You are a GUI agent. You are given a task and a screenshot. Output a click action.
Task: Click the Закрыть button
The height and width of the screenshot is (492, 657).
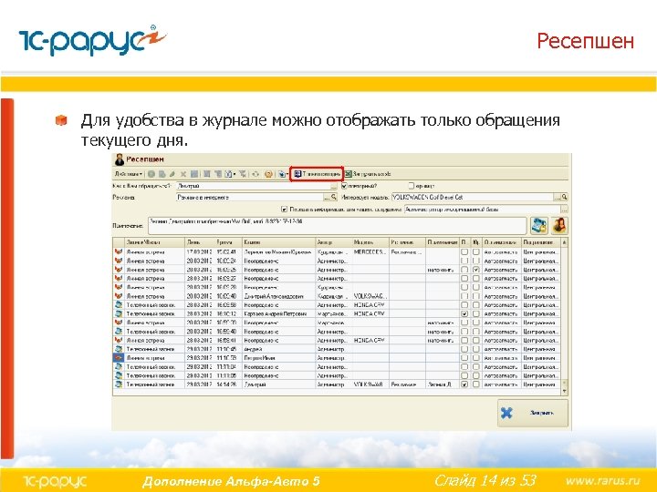(x=533, y=413)
